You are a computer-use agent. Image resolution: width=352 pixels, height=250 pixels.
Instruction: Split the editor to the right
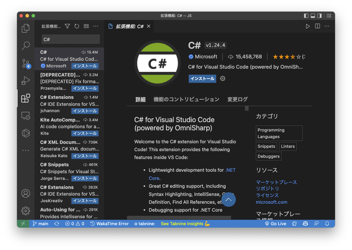tap(318, 26)
